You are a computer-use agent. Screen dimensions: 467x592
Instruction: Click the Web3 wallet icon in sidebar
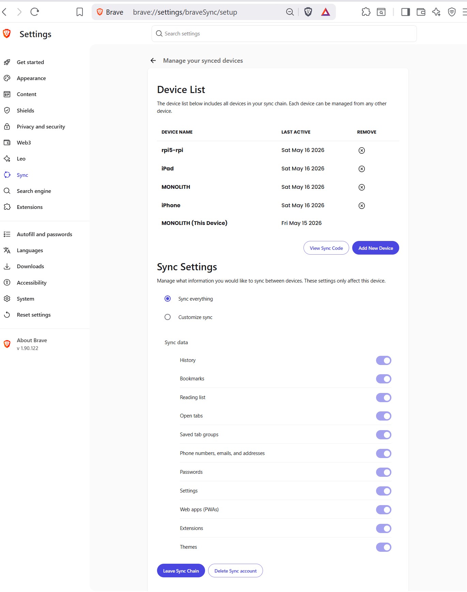7,142
